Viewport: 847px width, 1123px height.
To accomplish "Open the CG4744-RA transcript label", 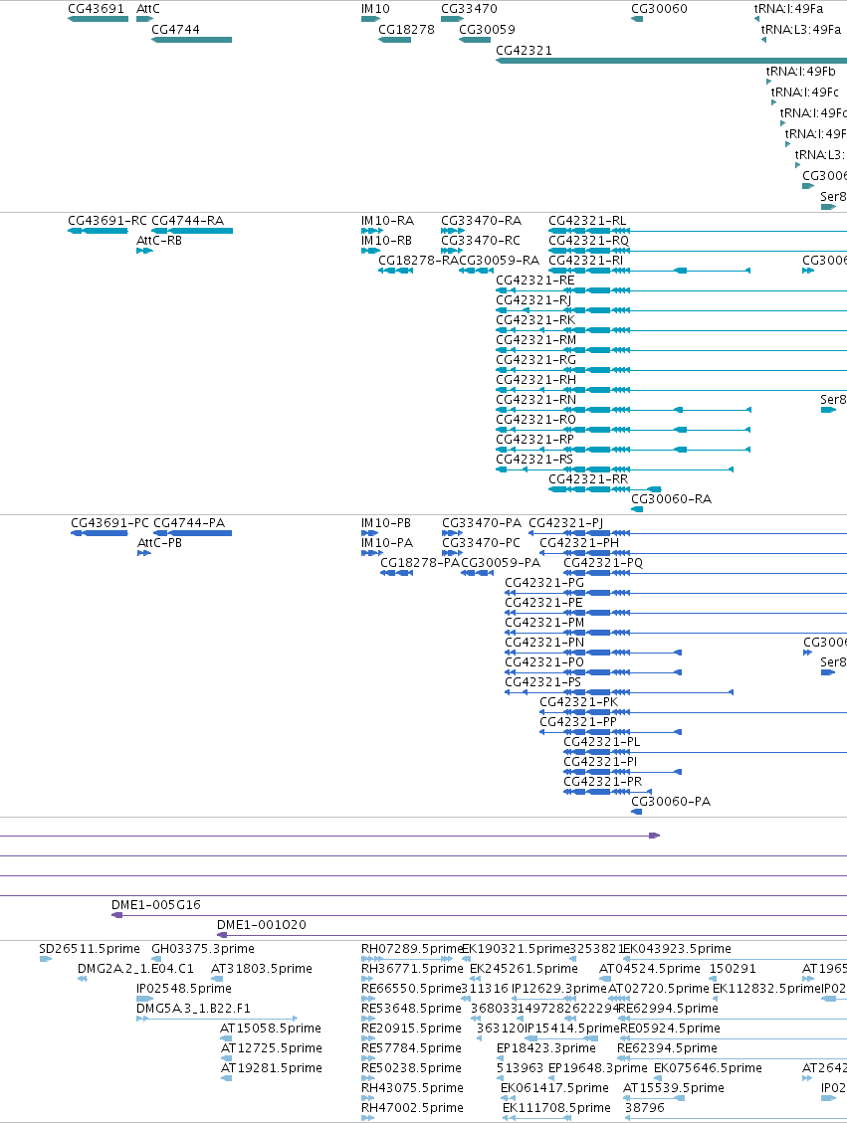I will pos(188,221).
